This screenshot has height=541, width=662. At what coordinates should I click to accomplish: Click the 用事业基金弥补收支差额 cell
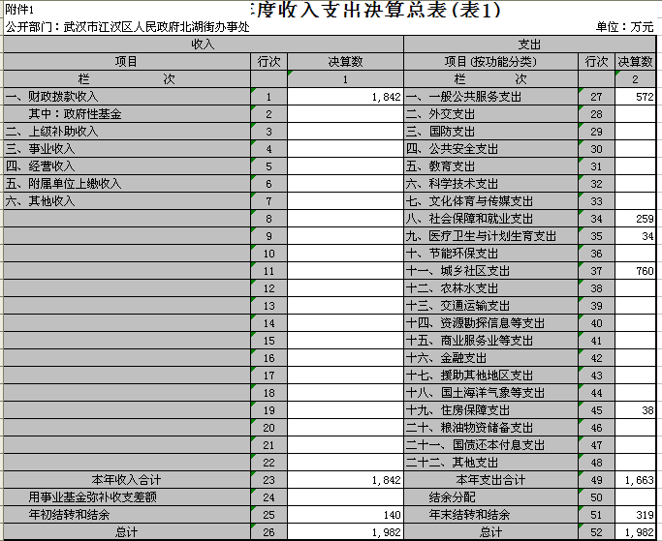[126, 497]
